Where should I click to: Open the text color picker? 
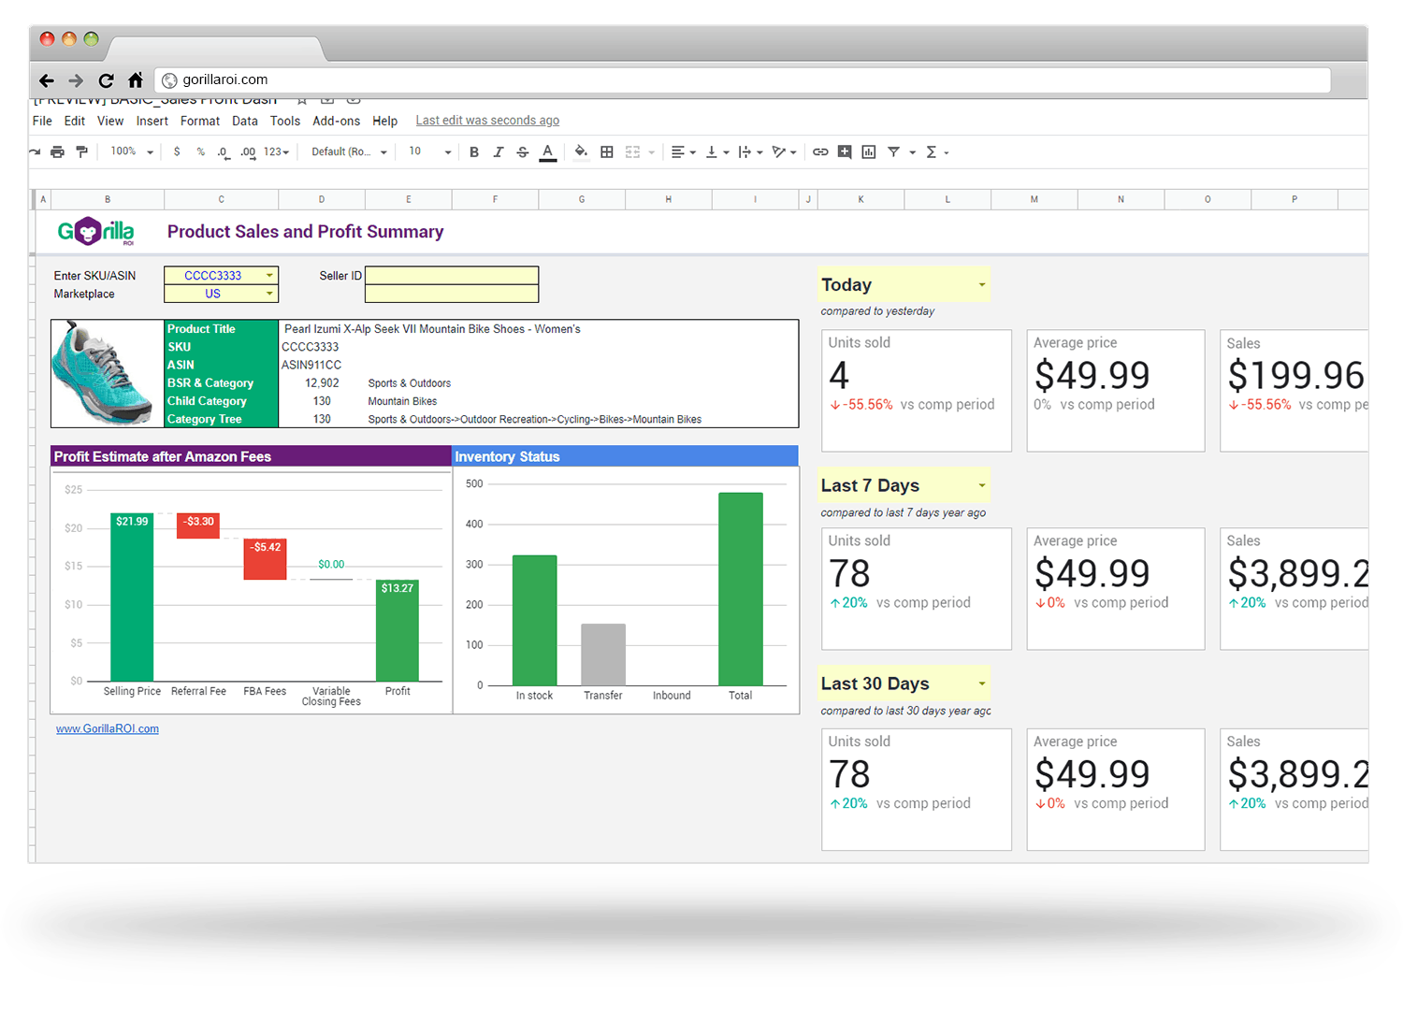tap(547, 151)
